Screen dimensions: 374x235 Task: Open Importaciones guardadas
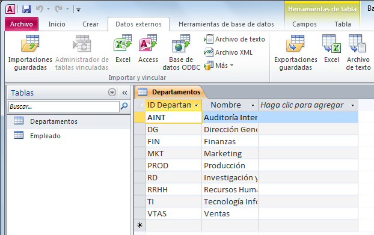(x=30, y=53)
